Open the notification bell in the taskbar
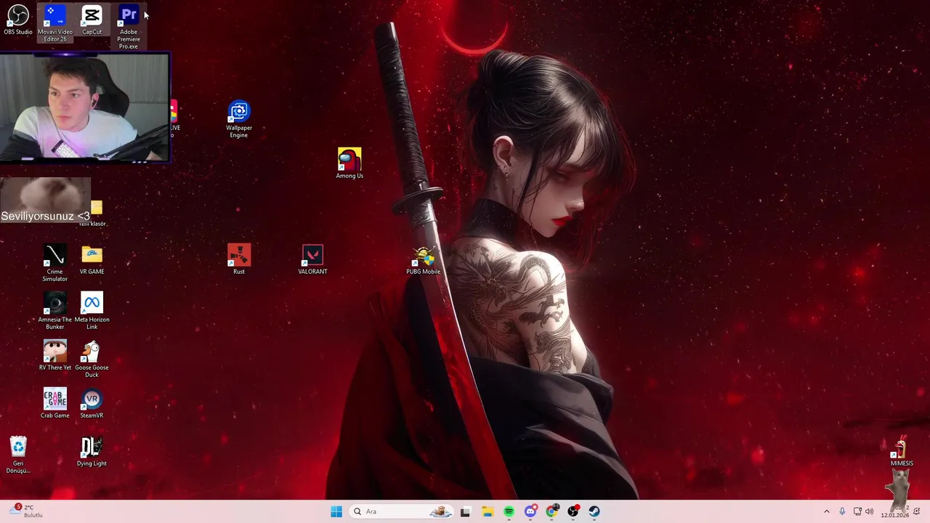The image size is (930, 523). (x=917, y=511)
